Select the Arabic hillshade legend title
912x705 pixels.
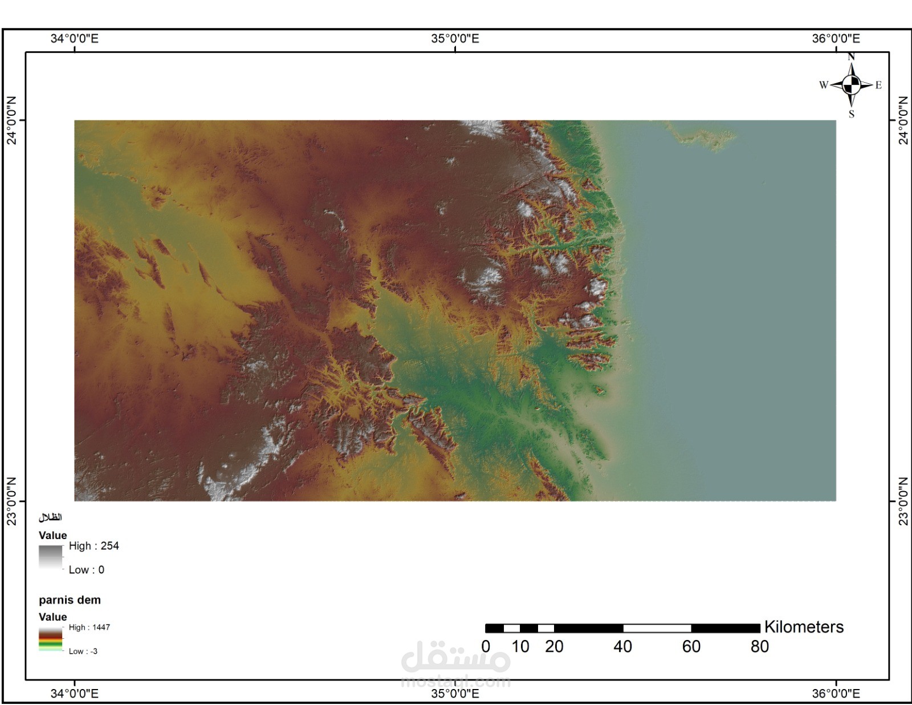pos(50,517)
